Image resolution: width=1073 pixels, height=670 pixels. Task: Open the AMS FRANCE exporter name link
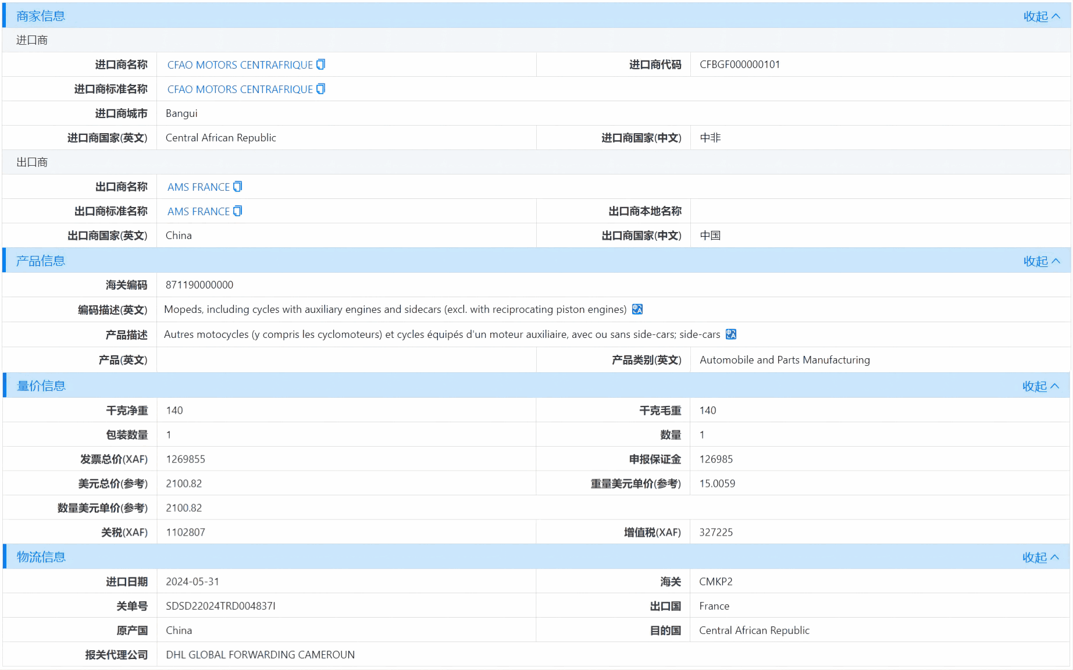point(198,187)
